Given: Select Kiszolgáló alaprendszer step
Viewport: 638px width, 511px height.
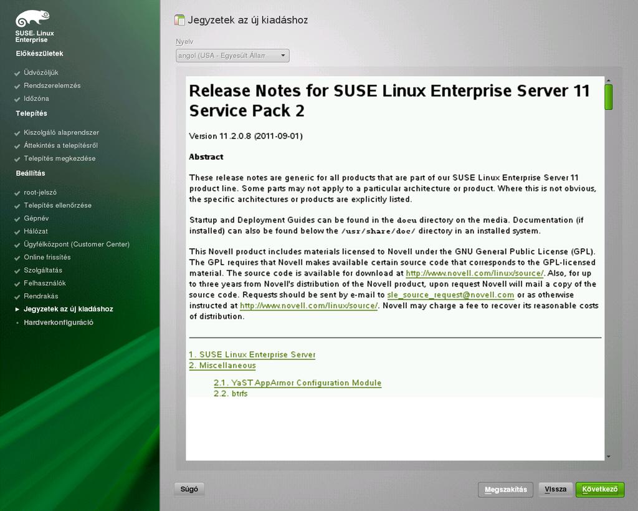Looking at the screenshot, I should pyautogui.click(x=62, y=132).
